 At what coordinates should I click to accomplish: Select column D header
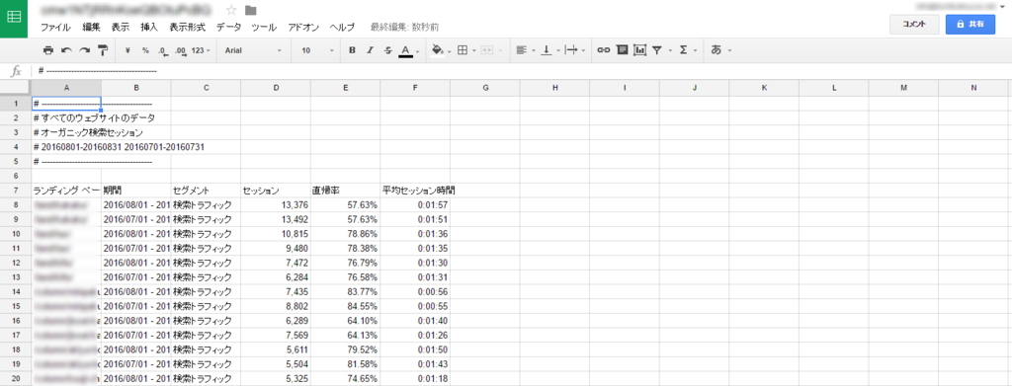276,87
